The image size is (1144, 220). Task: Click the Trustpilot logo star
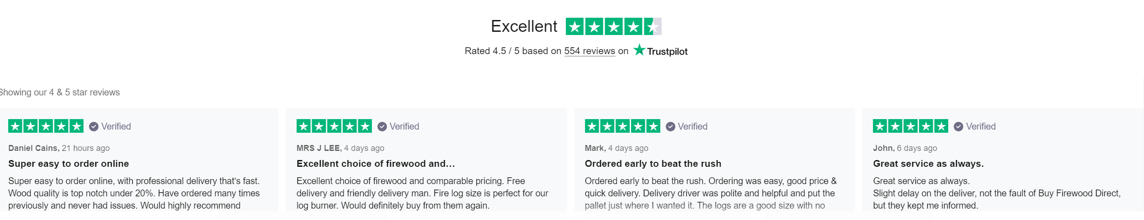[639, 50]
